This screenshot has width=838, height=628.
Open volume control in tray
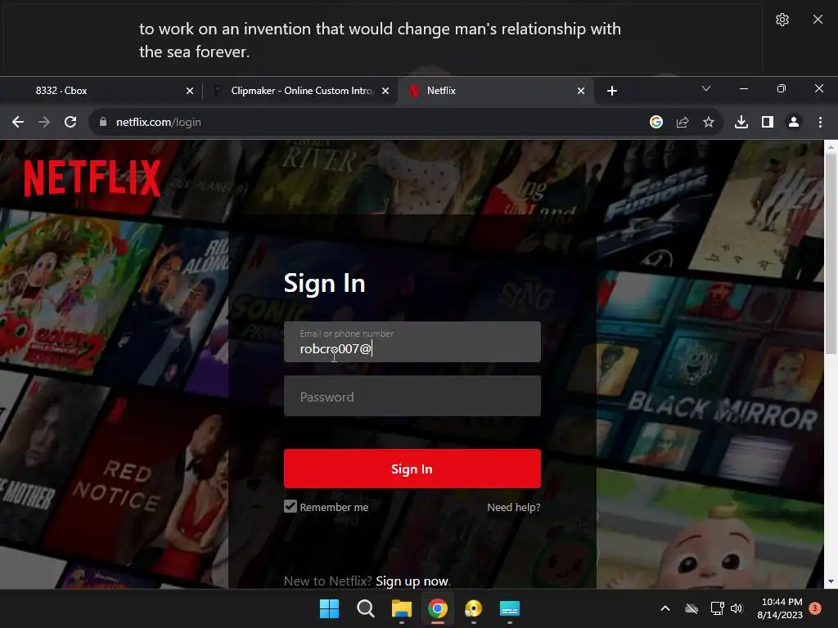click(x=737, y=608)
